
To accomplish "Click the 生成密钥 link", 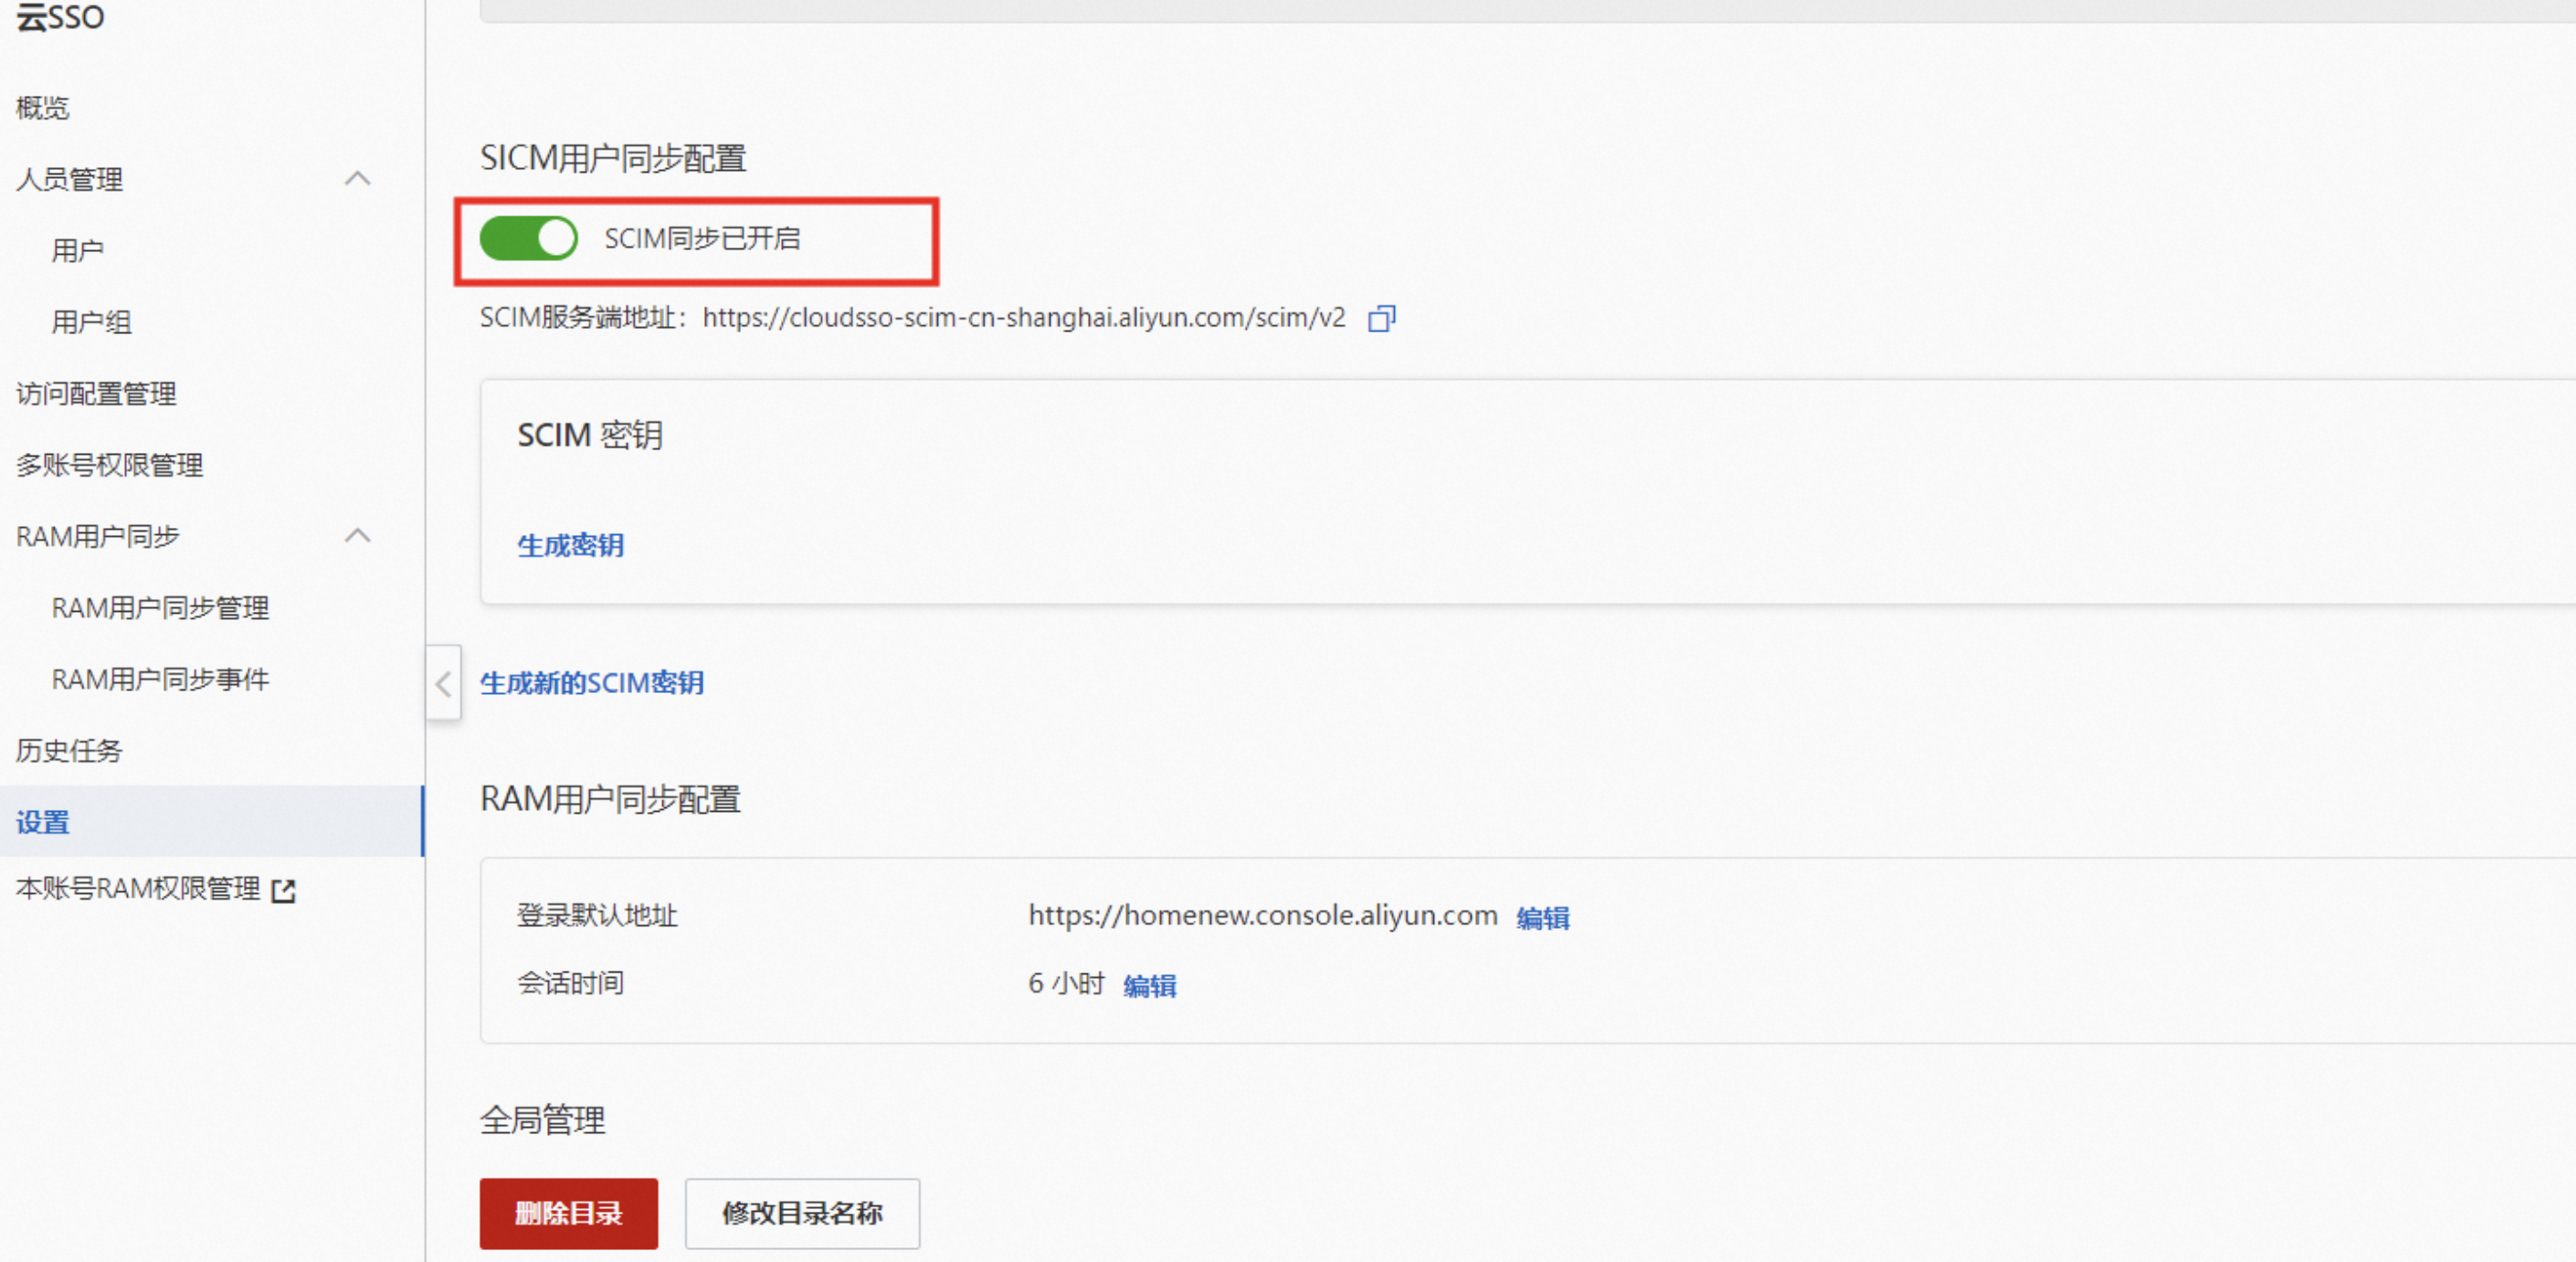I will click(x=570, y=545).
